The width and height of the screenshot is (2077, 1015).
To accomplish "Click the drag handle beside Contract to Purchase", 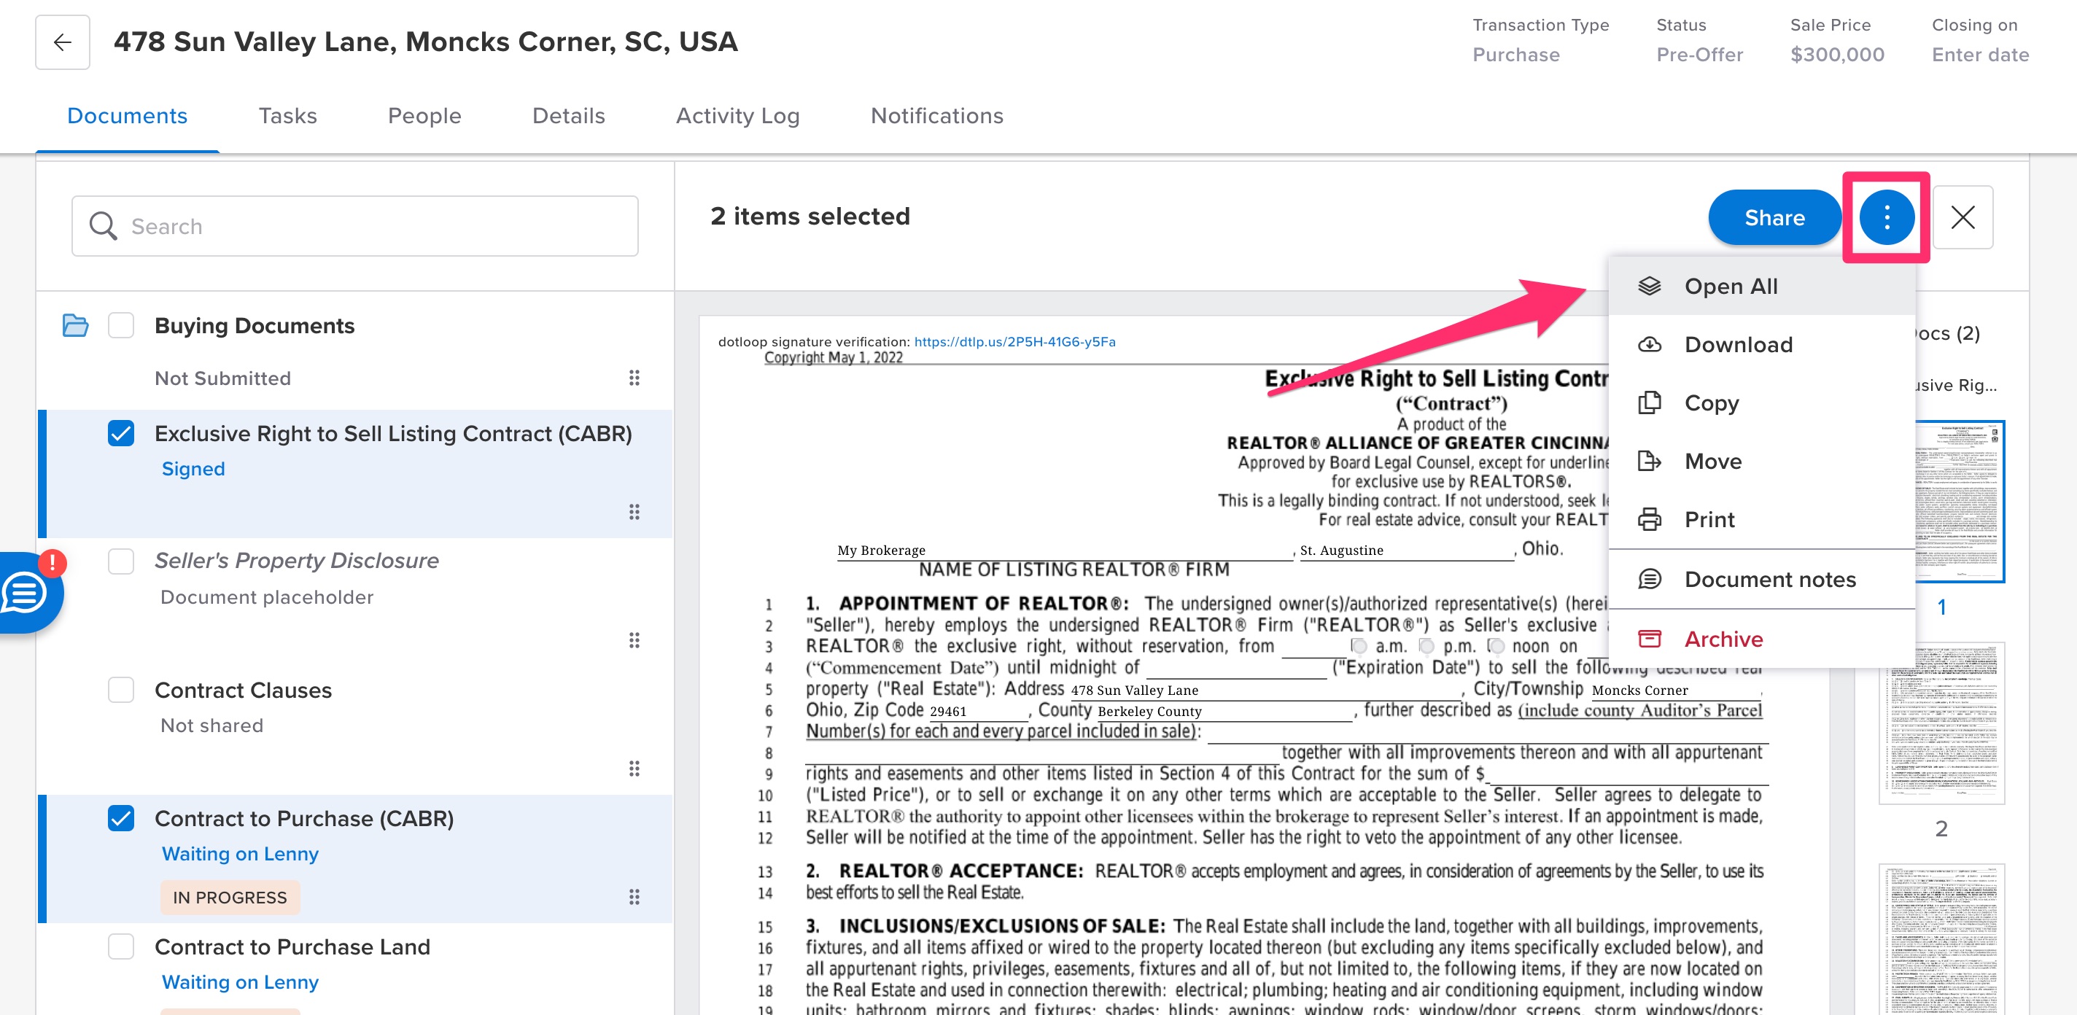I will point(634,895).
